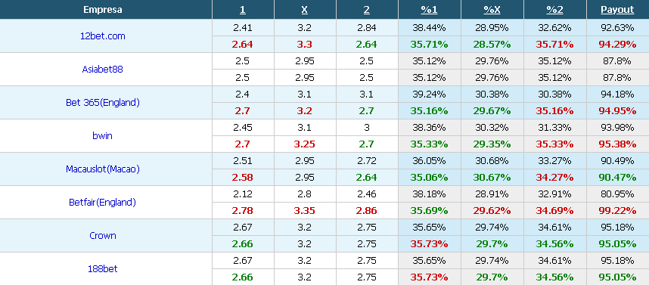Image resolution: width=649 pixels, height=285 pixels.
Task: Open the Bet 365(England) link
Action: click(x=103, y=103)
